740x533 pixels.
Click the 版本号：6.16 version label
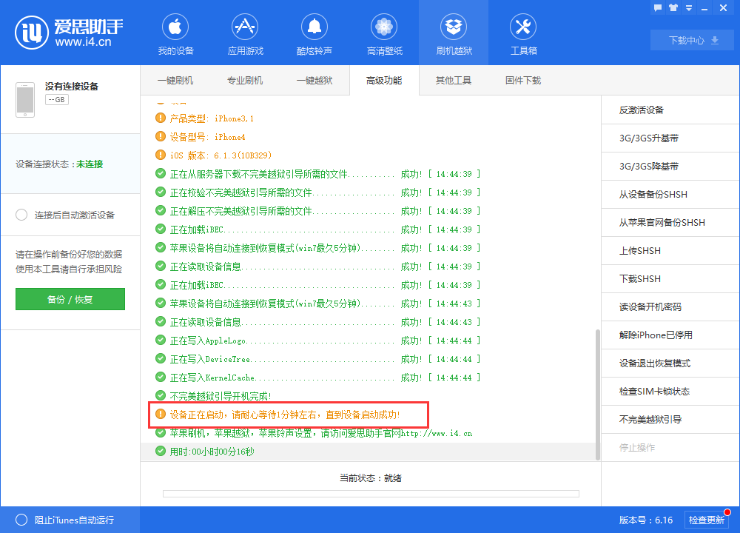click(x=645, y=520)
